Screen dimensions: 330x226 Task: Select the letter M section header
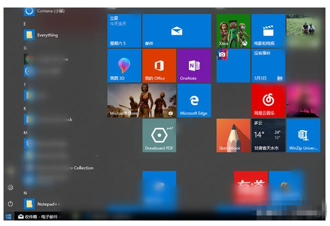tap(25, 132)
